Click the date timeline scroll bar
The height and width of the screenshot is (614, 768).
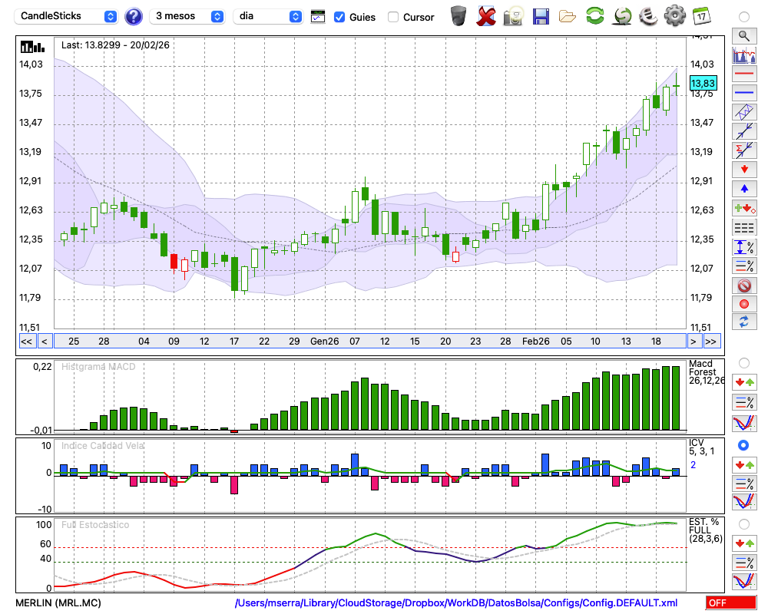click(x=369, y=341)
